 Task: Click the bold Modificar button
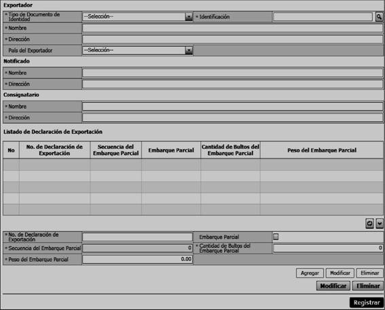333,286
